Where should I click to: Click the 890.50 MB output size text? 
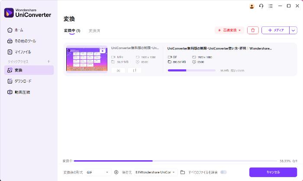[x=179, y=62]
